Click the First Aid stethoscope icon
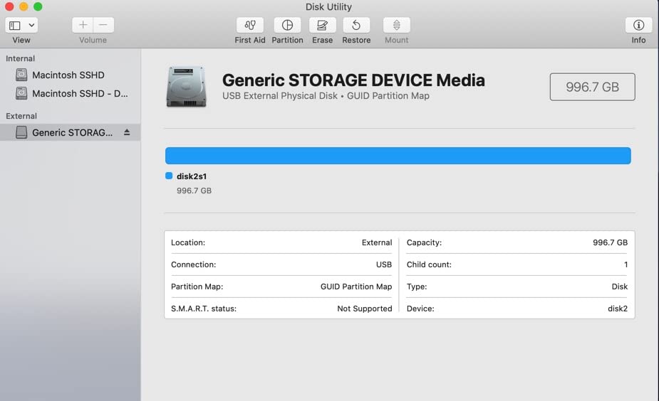Image resolution: width=659 pixels, height=401 pixels. pos(250,25)
